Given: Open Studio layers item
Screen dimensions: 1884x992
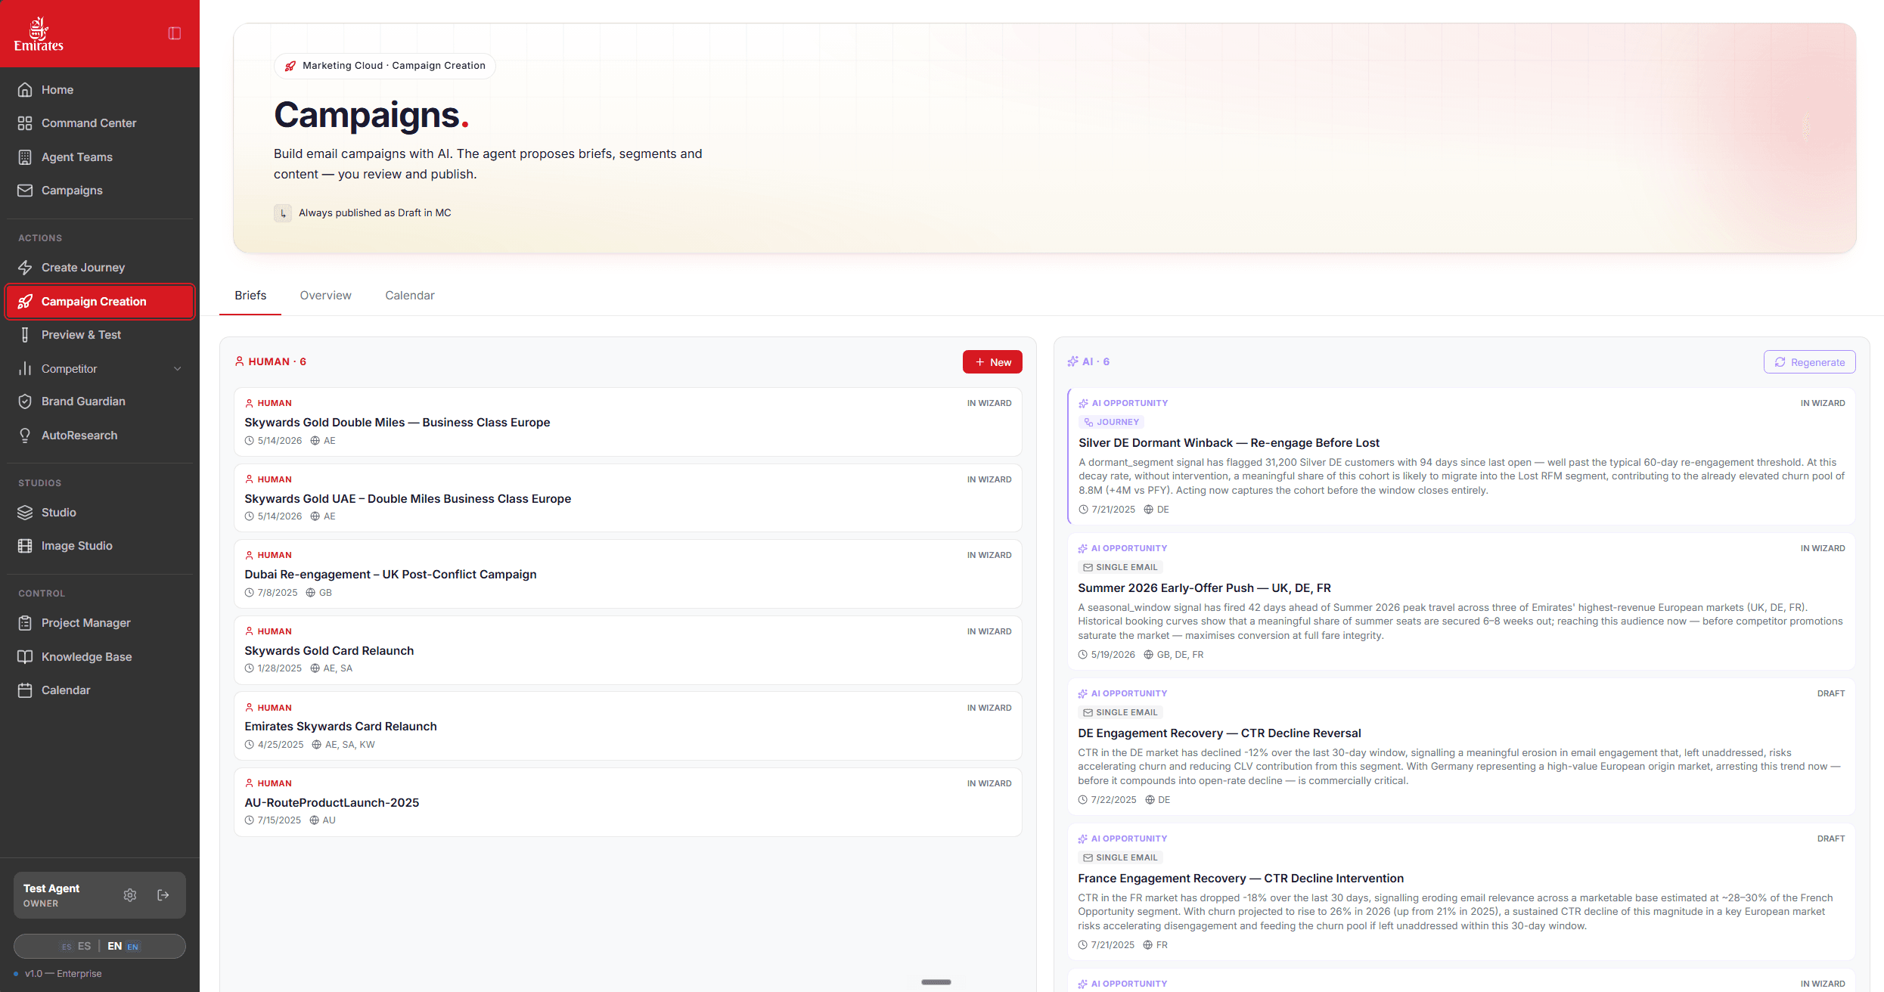Looking at the screenshot, I should tap(100, 512).
